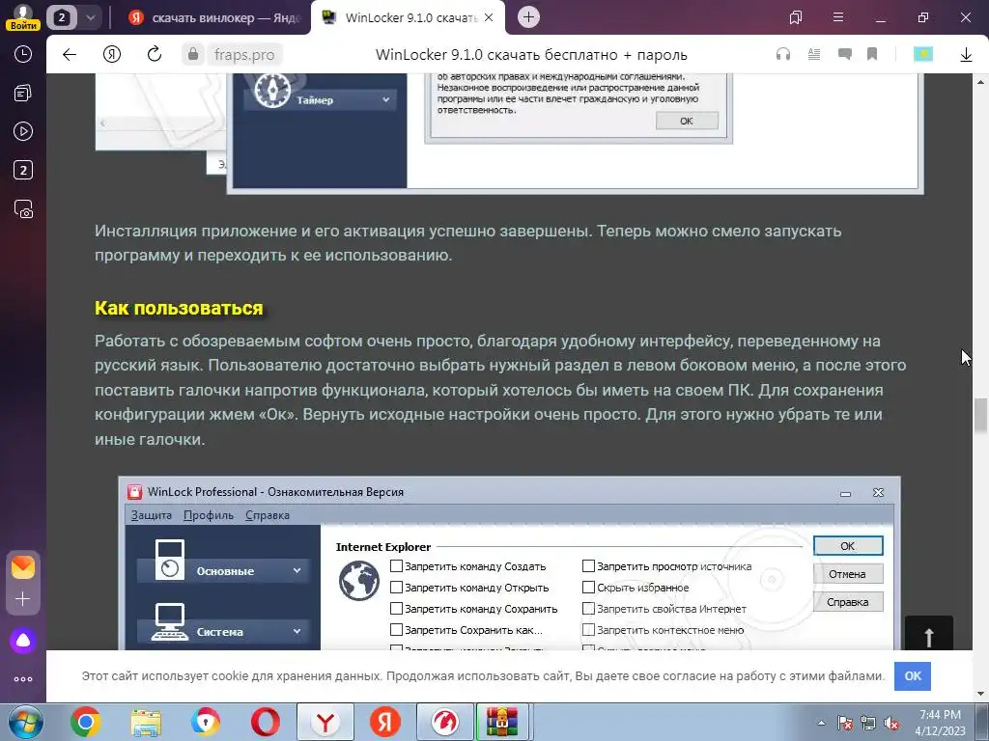Accept cookies with the blue OK button
Viewport: 989px width, 741px height.
(x=913, y=676)
